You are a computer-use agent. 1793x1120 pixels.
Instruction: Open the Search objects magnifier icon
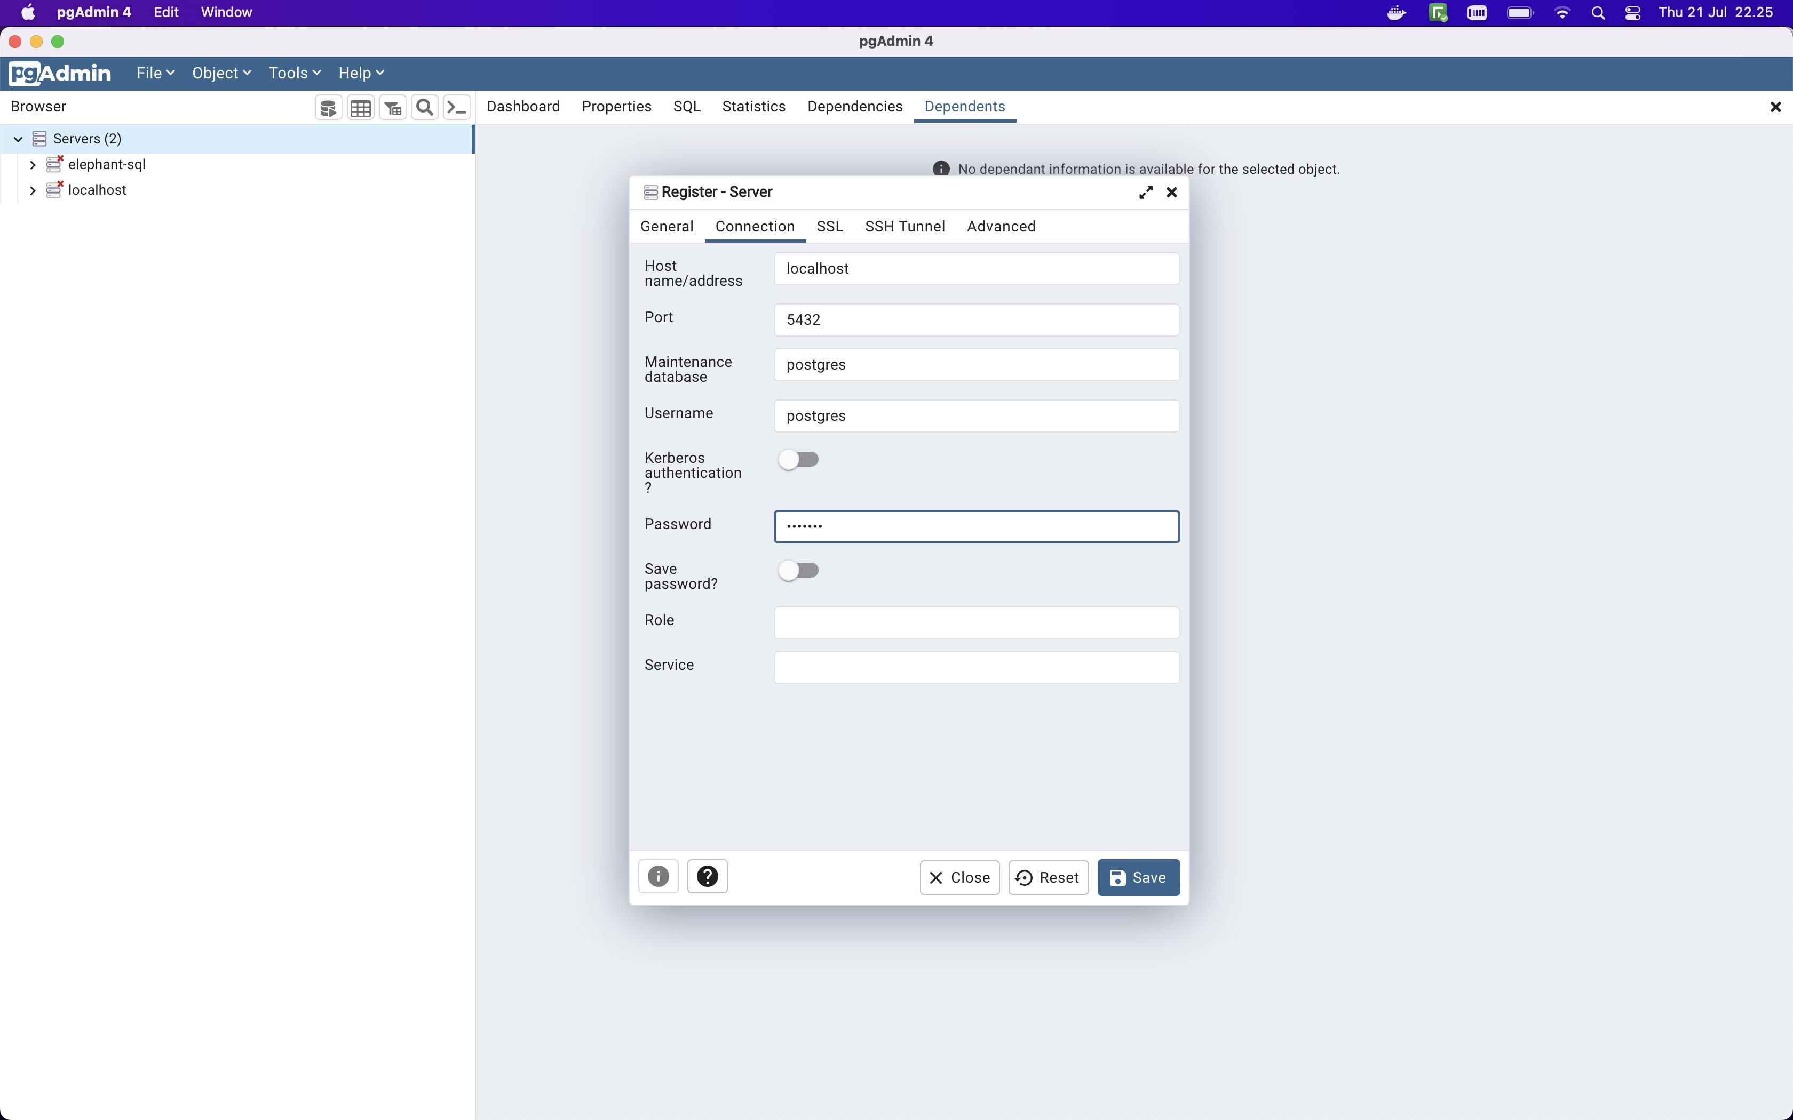pyautogui.click(x=424, y=107)
